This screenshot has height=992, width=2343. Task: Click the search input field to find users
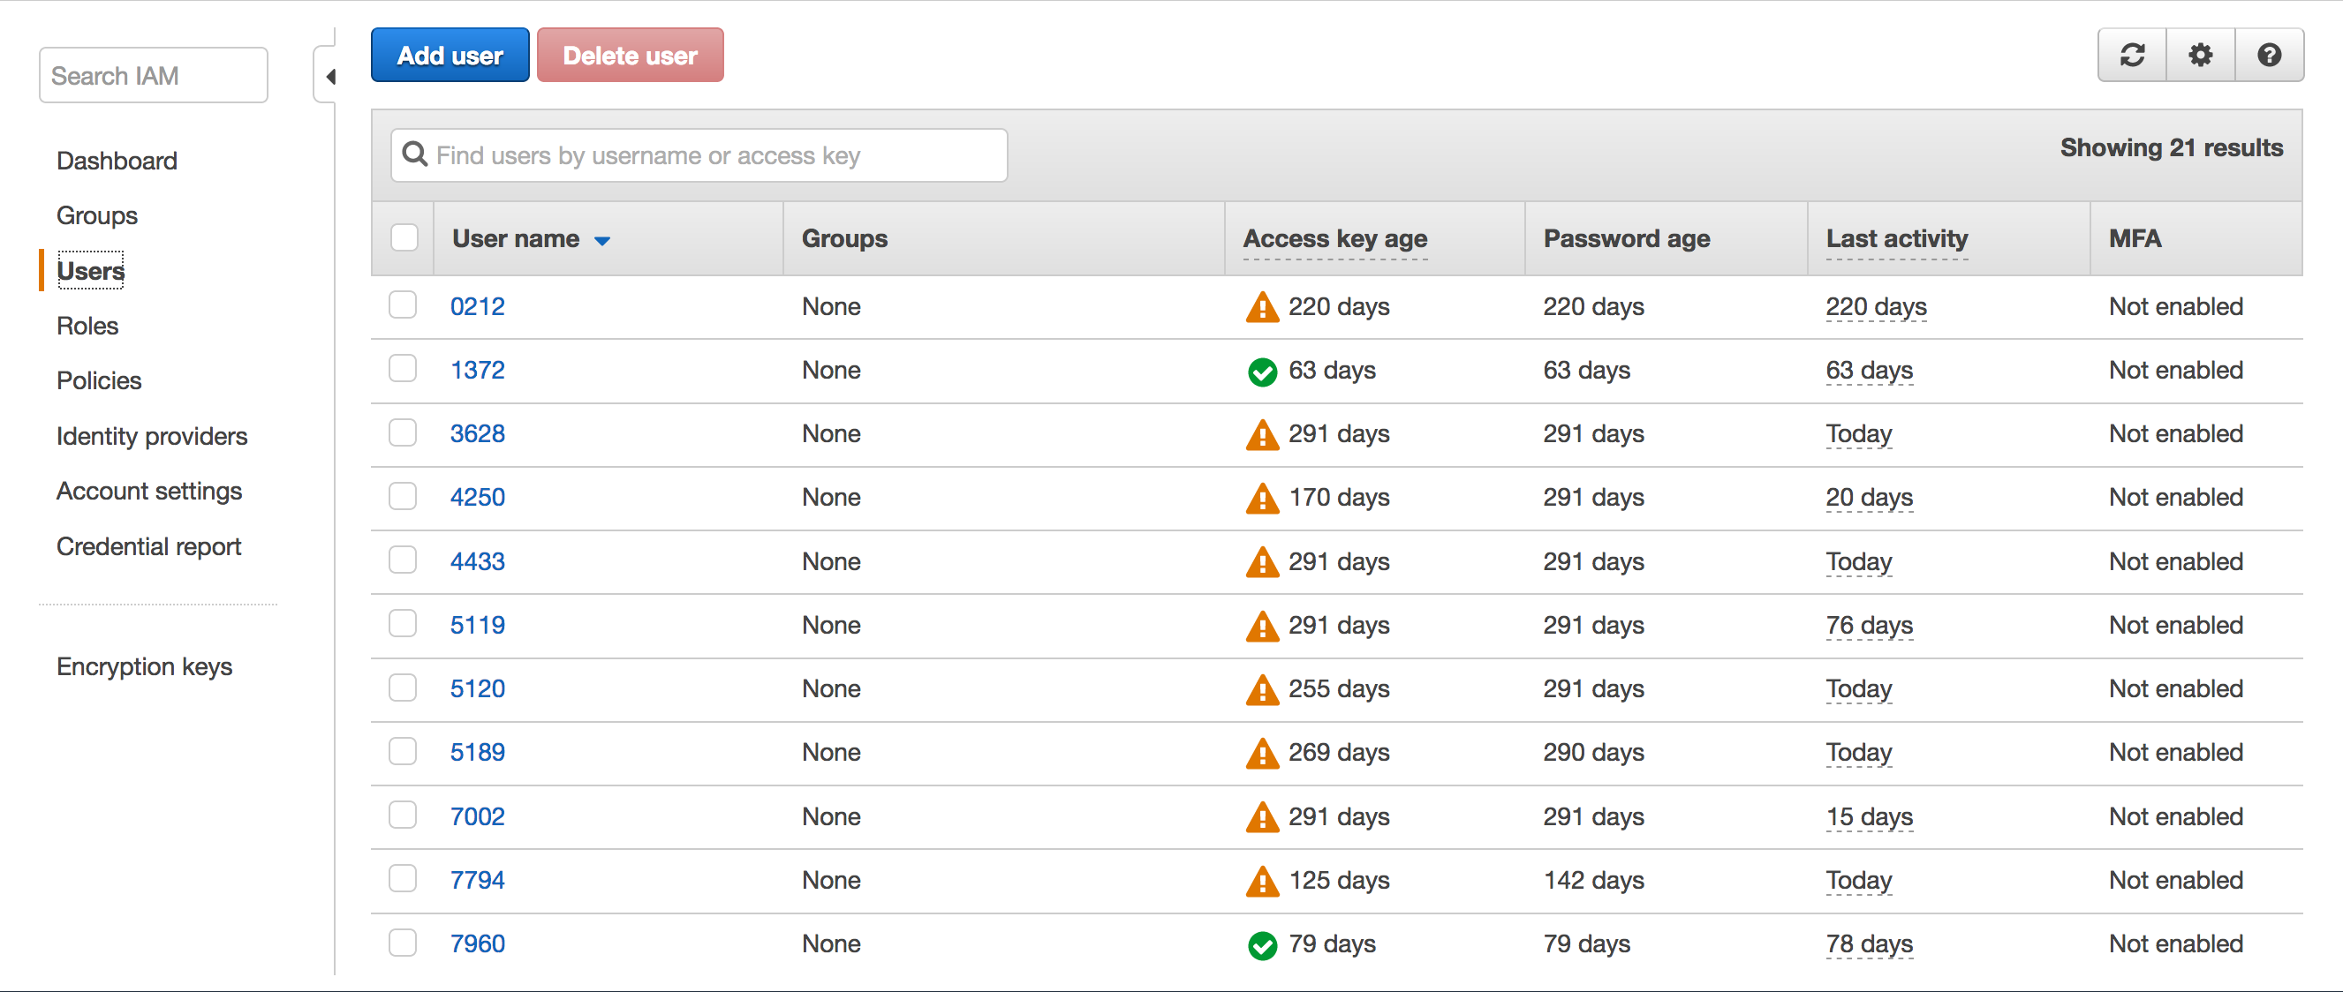click(x=699, y=154)
